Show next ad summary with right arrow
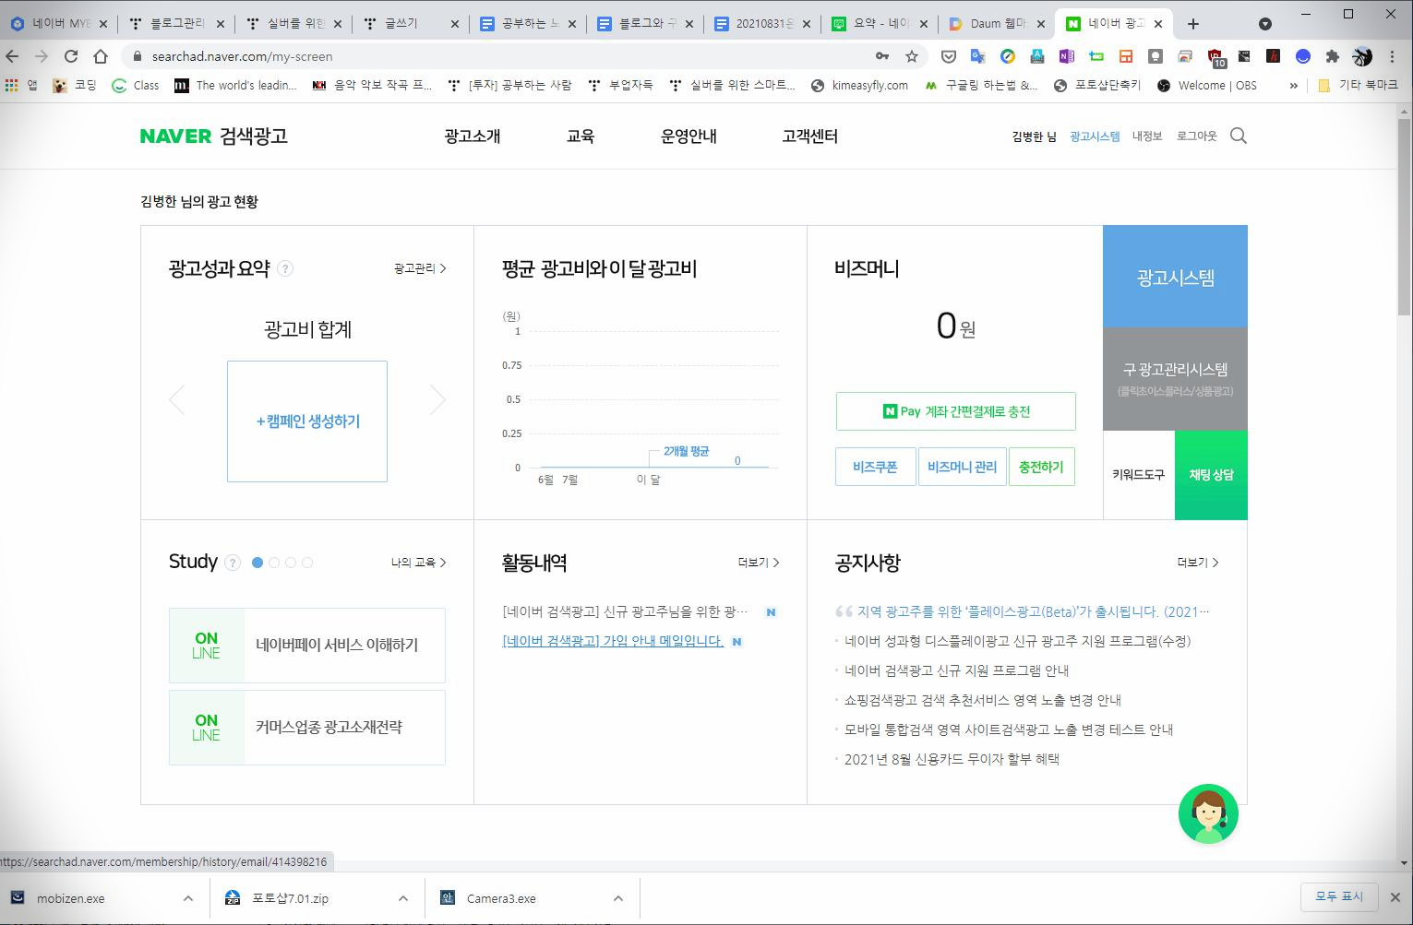Viewport: 1413px width, 925px height. tap(437, 399)
